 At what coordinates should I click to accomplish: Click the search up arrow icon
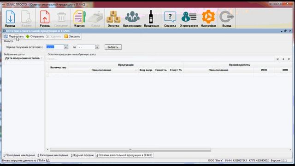pos(289,59)
